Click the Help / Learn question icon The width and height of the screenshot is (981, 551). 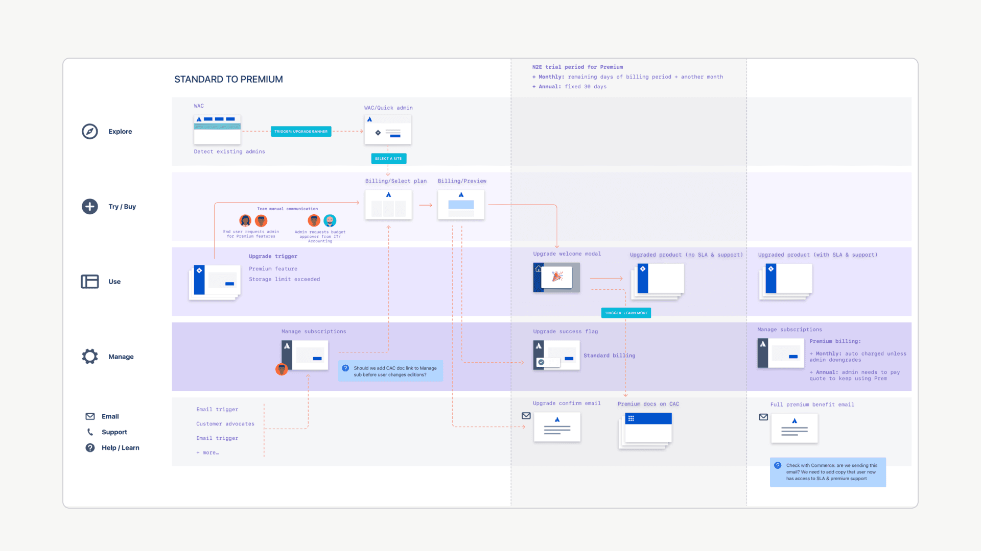point(90,448)
